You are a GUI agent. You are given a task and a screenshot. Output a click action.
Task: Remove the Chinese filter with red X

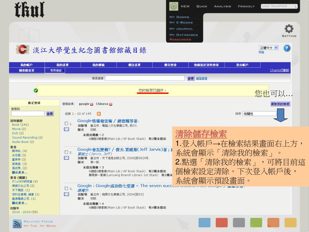(x=111, y=104)
